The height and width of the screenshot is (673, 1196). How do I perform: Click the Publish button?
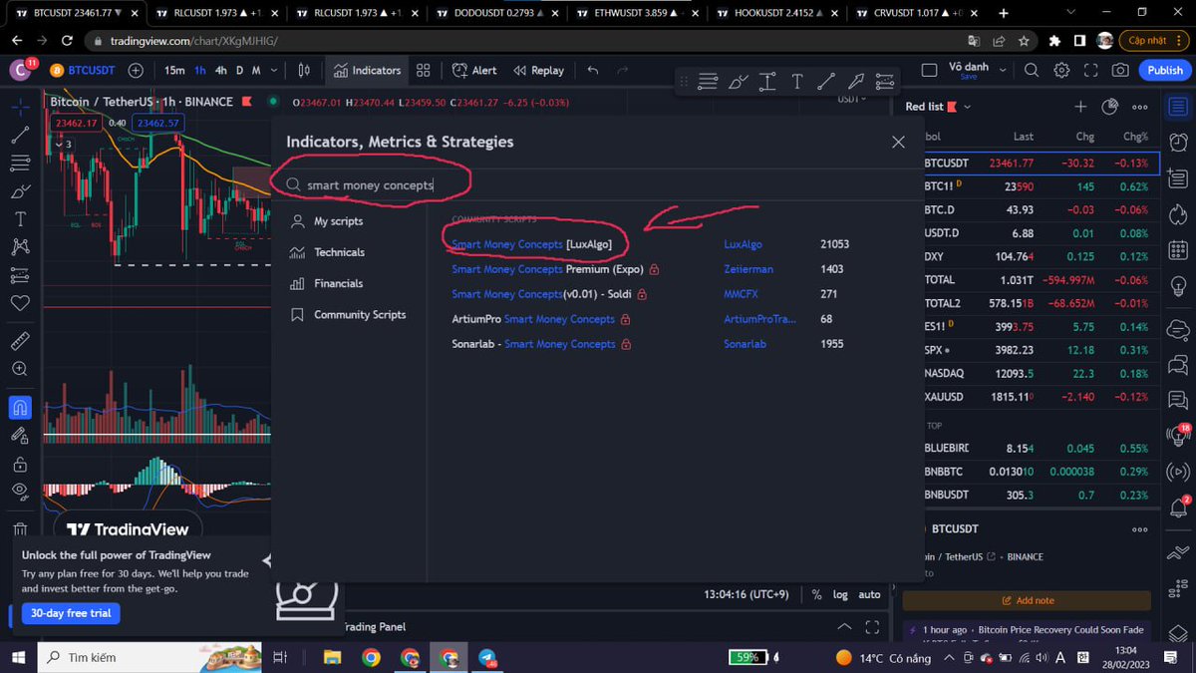[x=1165, y=70]
